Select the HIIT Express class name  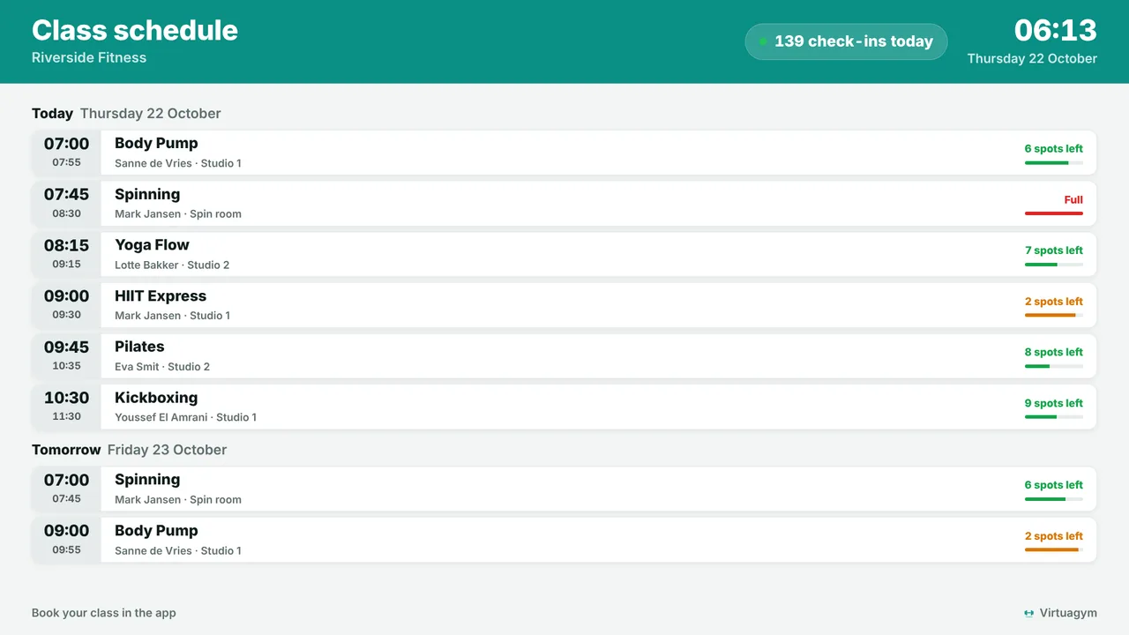point(161,296)
